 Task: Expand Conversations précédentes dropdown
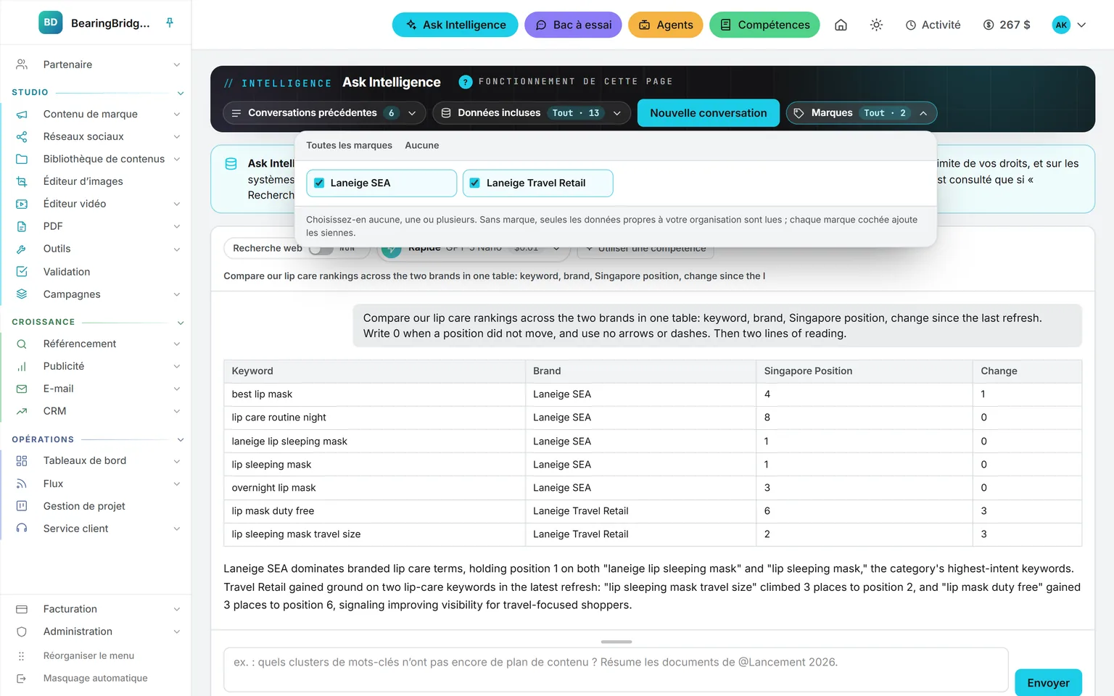click(x=323, y=113)
